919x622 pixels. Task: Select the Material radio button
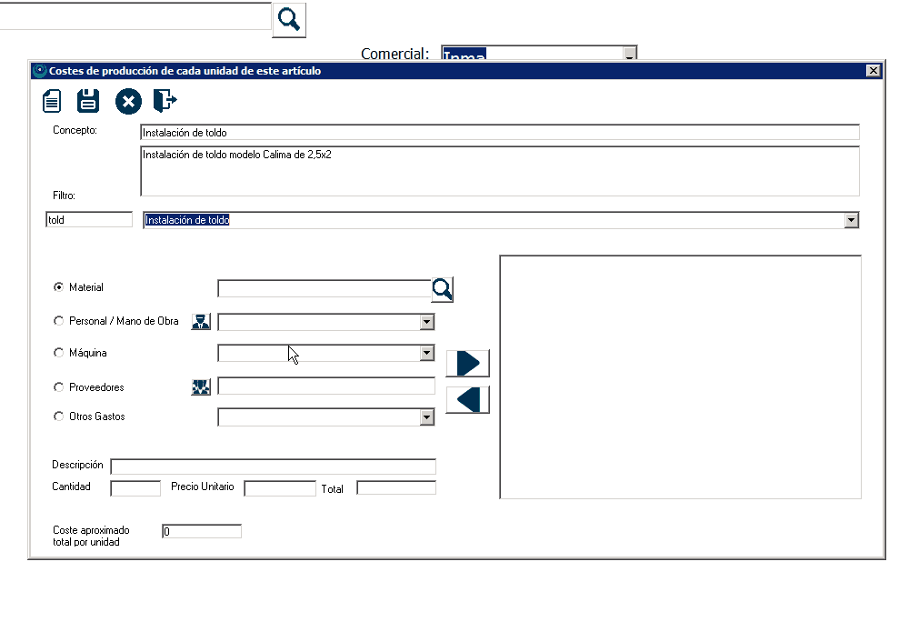(59, 287)
